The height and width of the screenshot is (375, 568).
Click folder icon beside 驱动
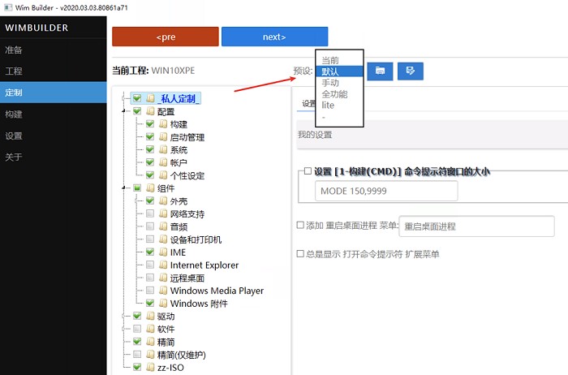[151, 316]
